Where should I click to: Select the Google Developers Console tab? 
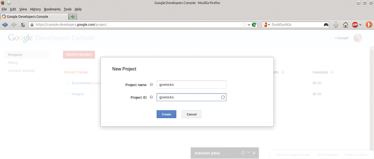click(x=34, y=16)
